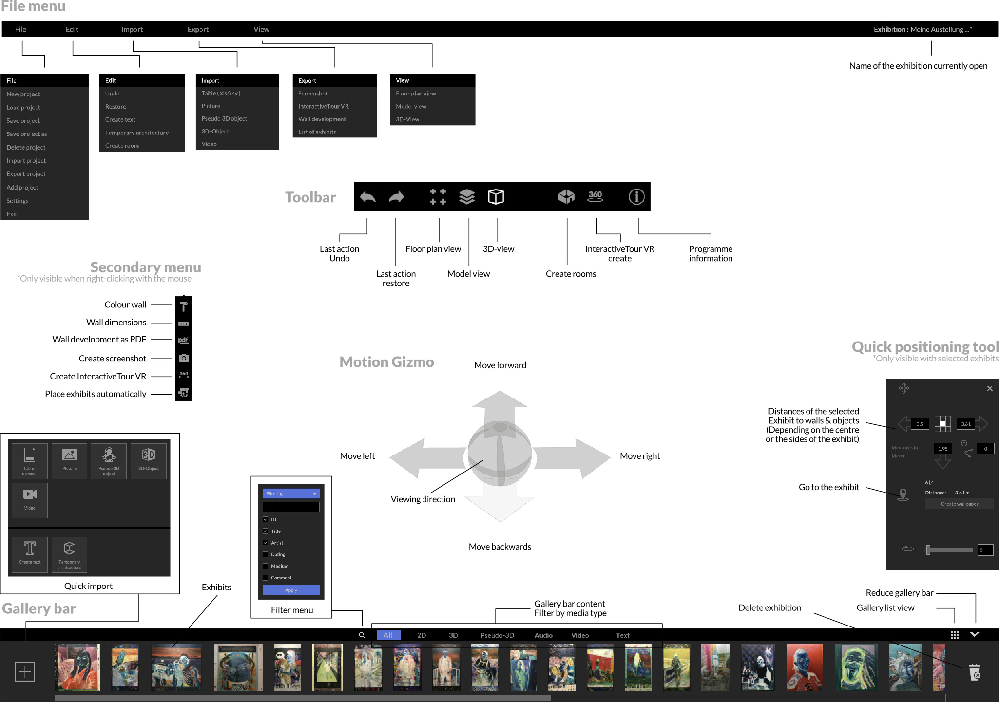Select the All media type tab
Screen dimensions: 999x702
tap(388, 635)
